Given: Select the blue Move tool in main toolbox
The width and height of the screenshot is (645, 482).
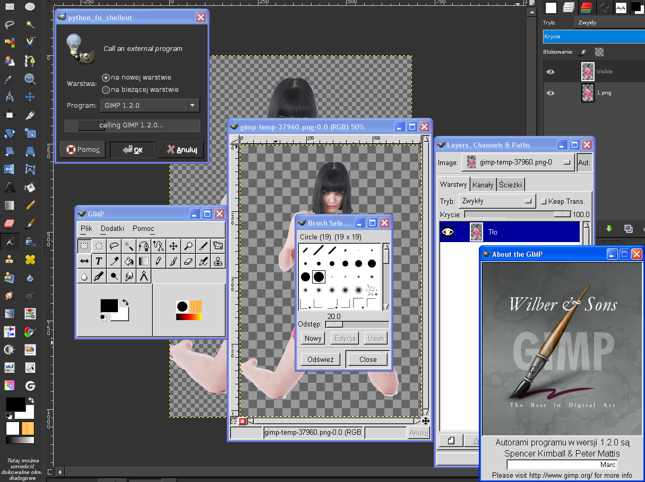Looking at the screenshot, I should pyautogui.click(x=30, y=97).
